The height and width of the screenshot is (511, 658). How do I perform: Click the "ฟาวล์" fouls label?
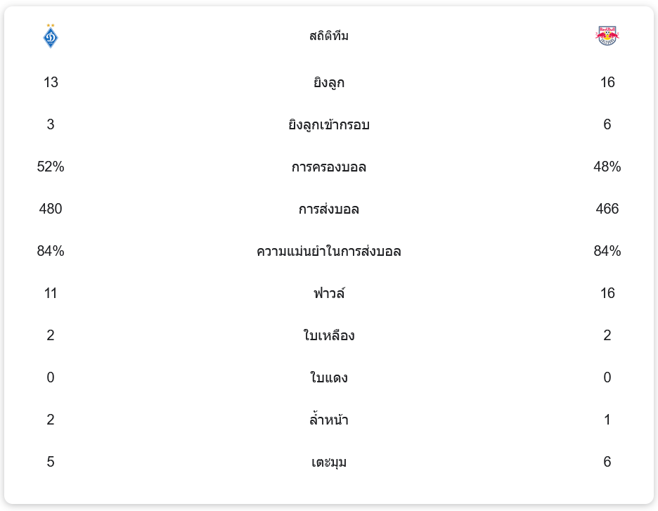pyautogui.click(x=329, y=294)
